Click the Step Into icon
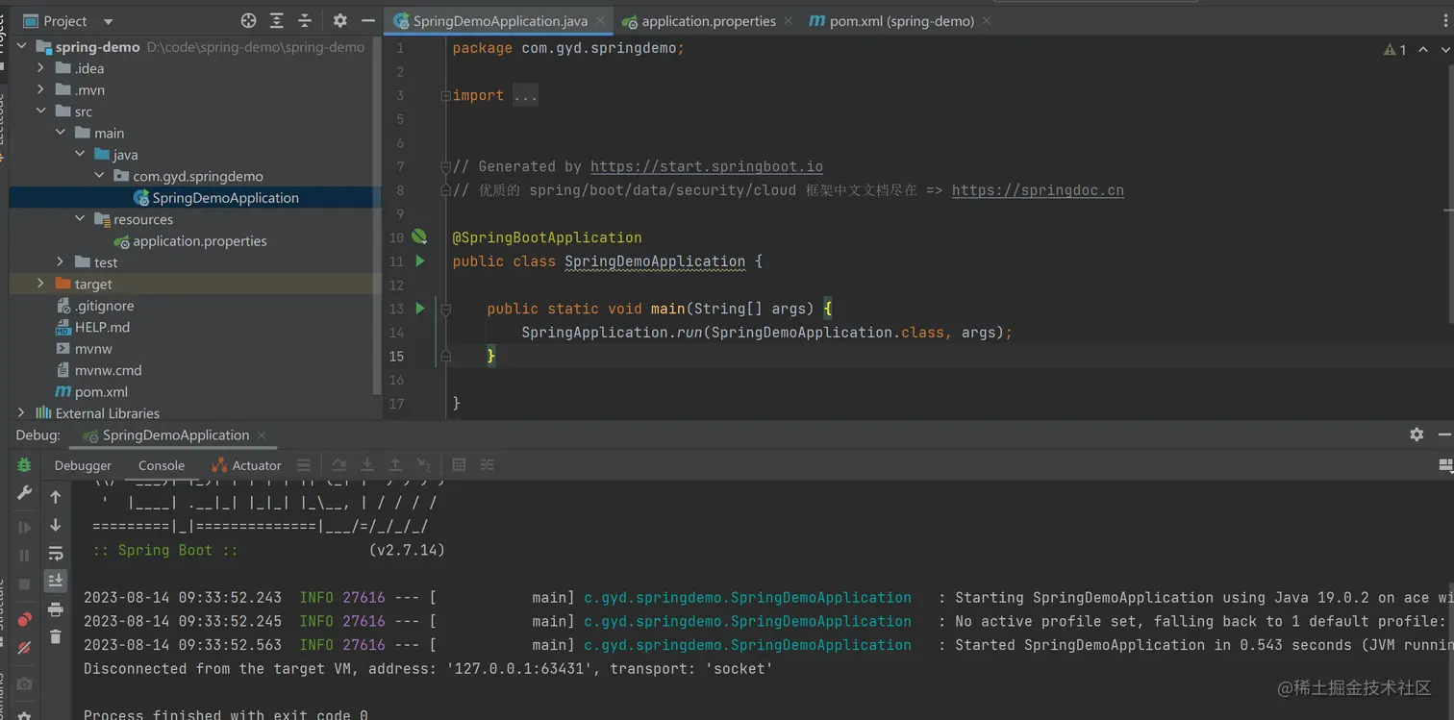 (366, 465)
